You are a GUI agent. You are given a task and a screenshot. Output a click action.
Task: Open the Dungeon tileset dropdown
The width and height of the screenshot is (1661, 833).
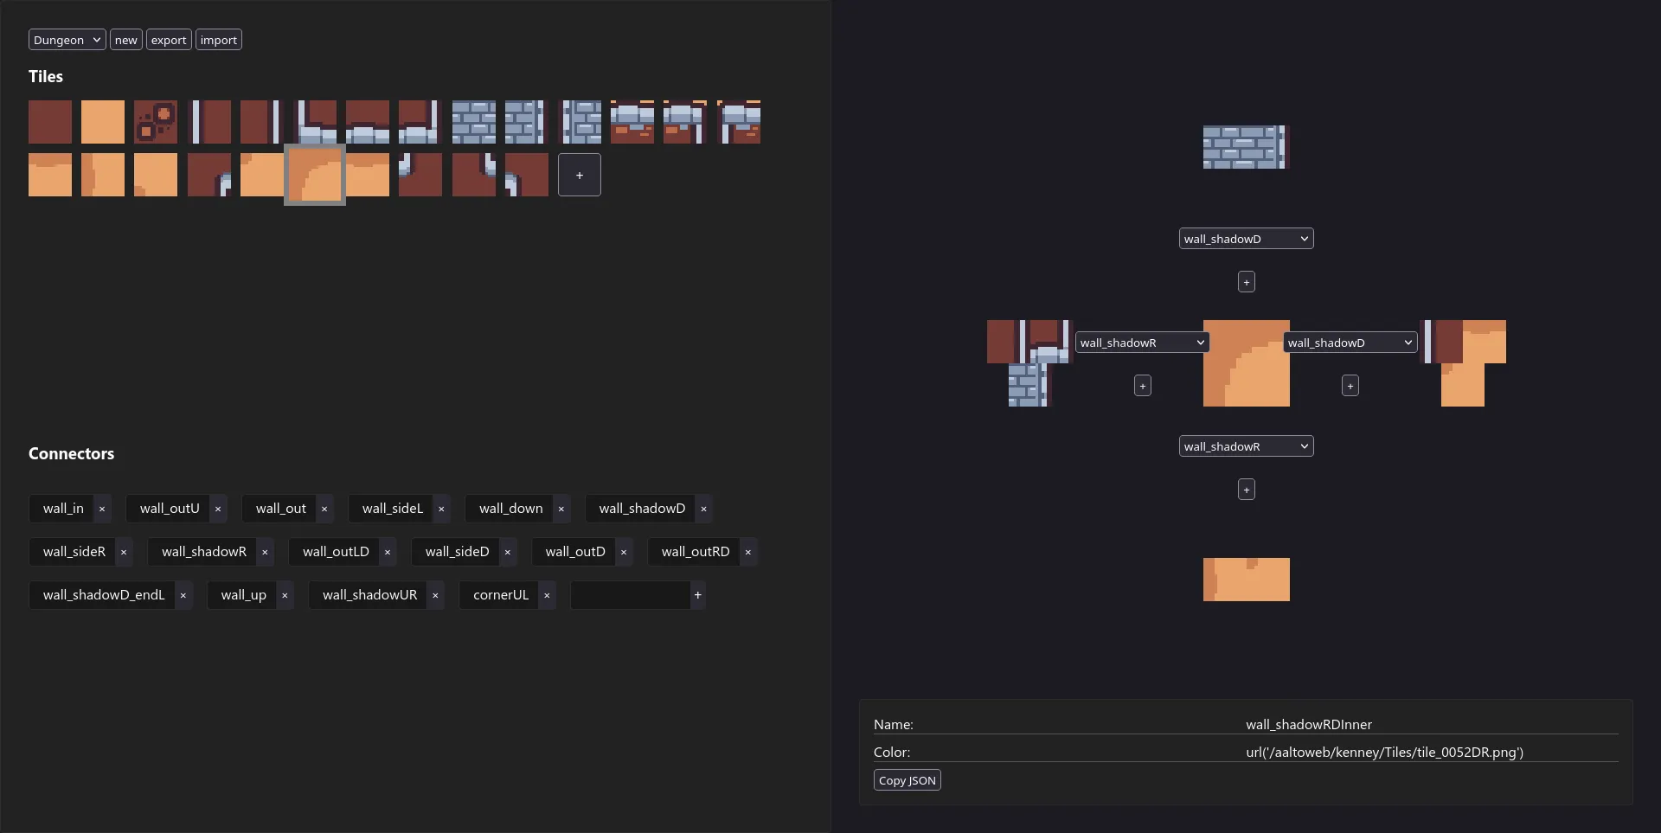[x=67, y=40]
